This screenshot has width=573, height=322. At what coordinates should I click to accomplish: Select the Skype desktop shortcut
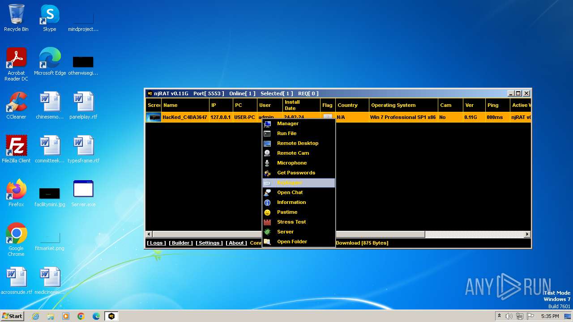[x=49, y=18]
